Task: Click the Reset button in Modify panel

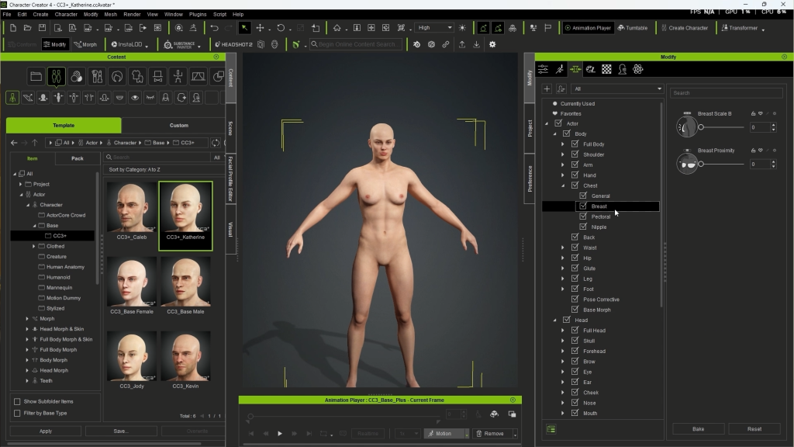Action: [x=754, y=428]
